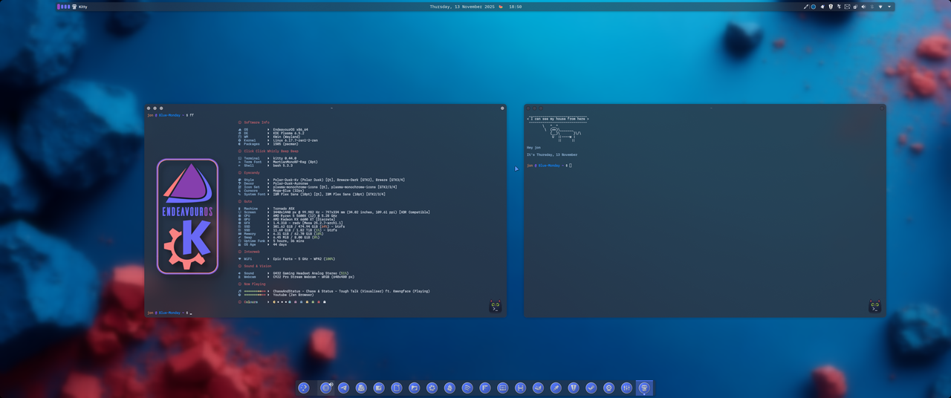
Task: Open the clipboard tray icon
Action: [x=855, y=7]
